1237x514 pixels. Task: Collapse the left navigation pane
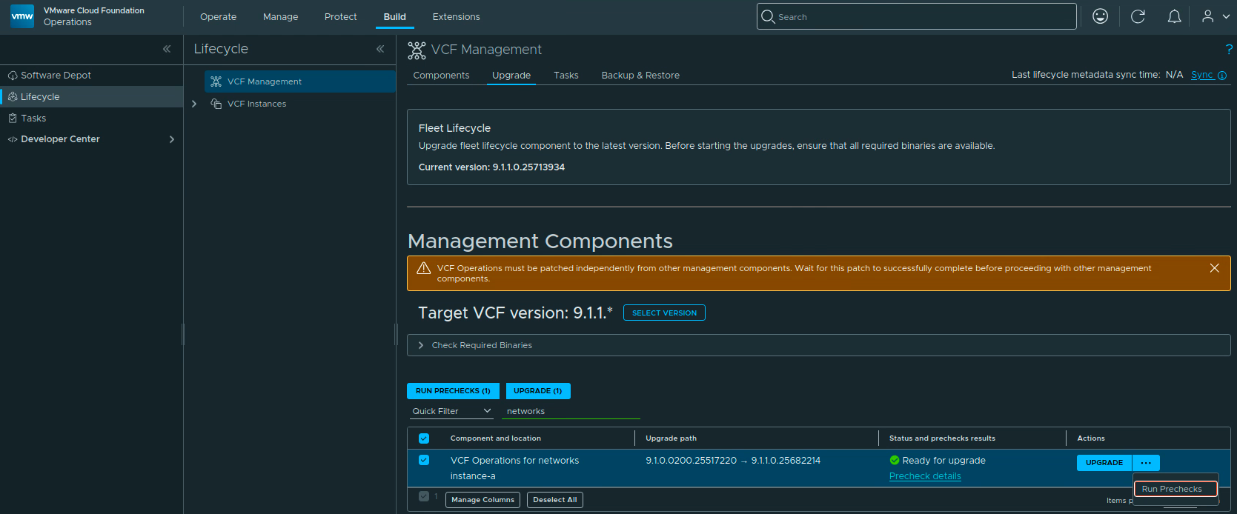point(167,49)
